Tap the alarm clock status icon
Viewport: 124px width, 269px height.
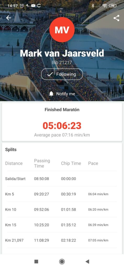pos(22,6)
